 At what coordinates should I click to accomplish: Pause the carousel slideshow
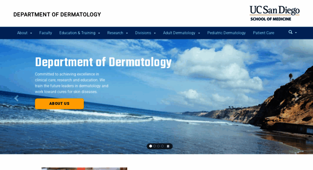point(168,146)
